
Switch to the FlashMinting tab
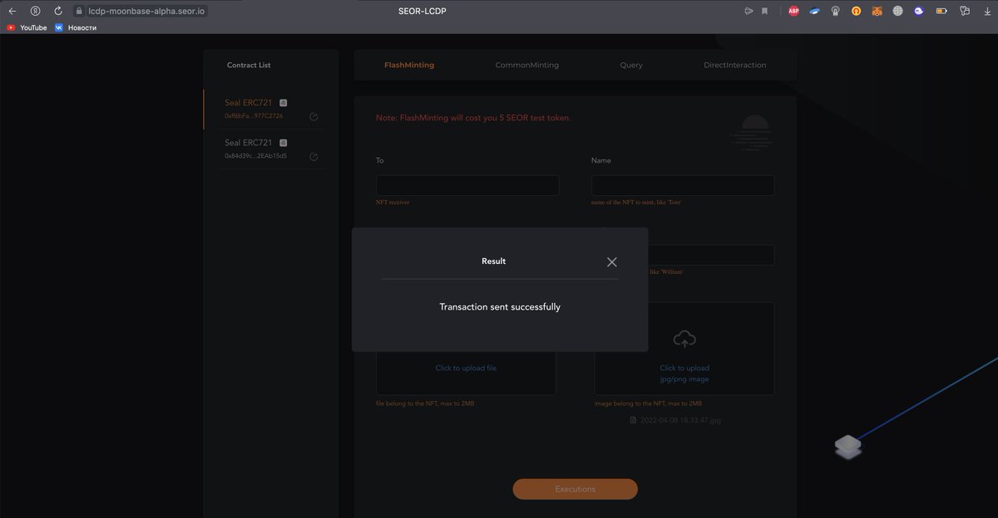click(x=409, y=65)
